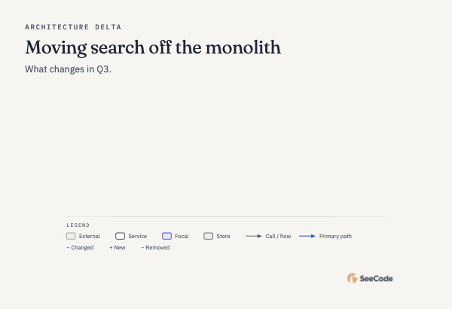Image resolution: width=452 pixels, height=309 pixels.
Task: Click the External legend label text
Action: [x=90, y=236]
